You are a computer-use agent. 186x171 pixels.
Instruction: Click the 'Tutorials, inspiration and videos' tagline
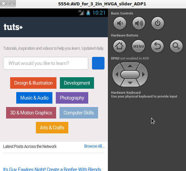53,48
